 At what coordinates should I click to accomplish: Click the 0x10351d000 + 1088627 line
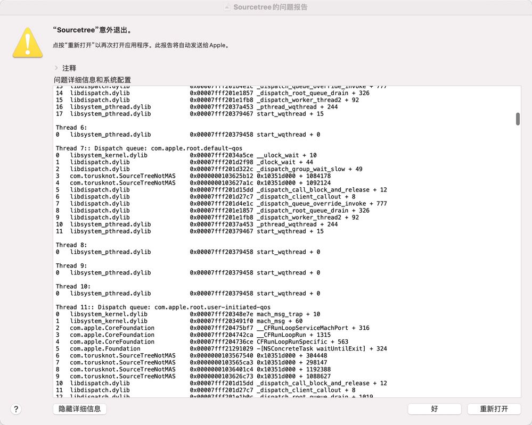click(193, 376)
